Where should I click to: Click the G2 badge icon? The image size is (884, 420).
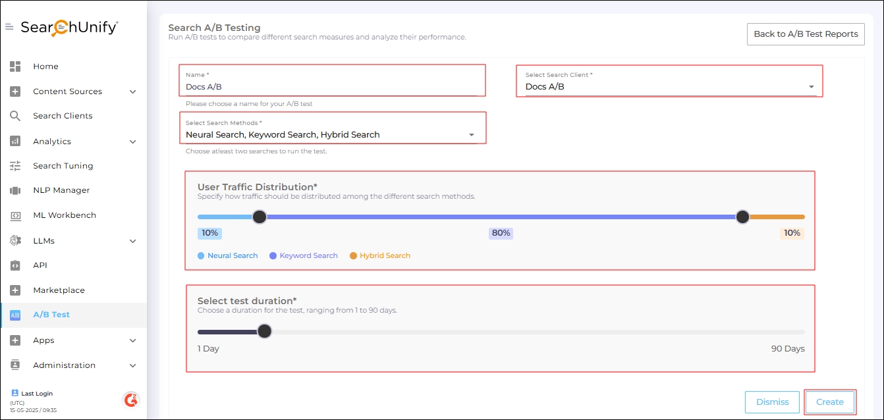(130, 400)
